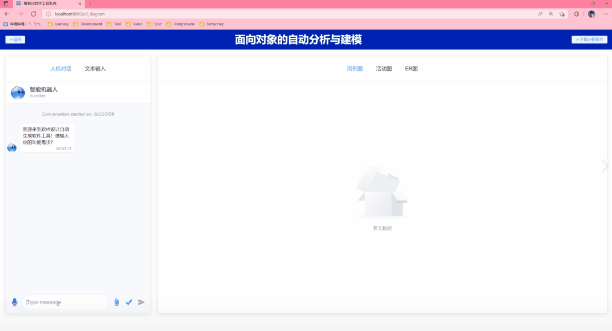Switch to the 文本输入 tab
This screenshot has height=331, width=612.
click(x=95, y=69)
